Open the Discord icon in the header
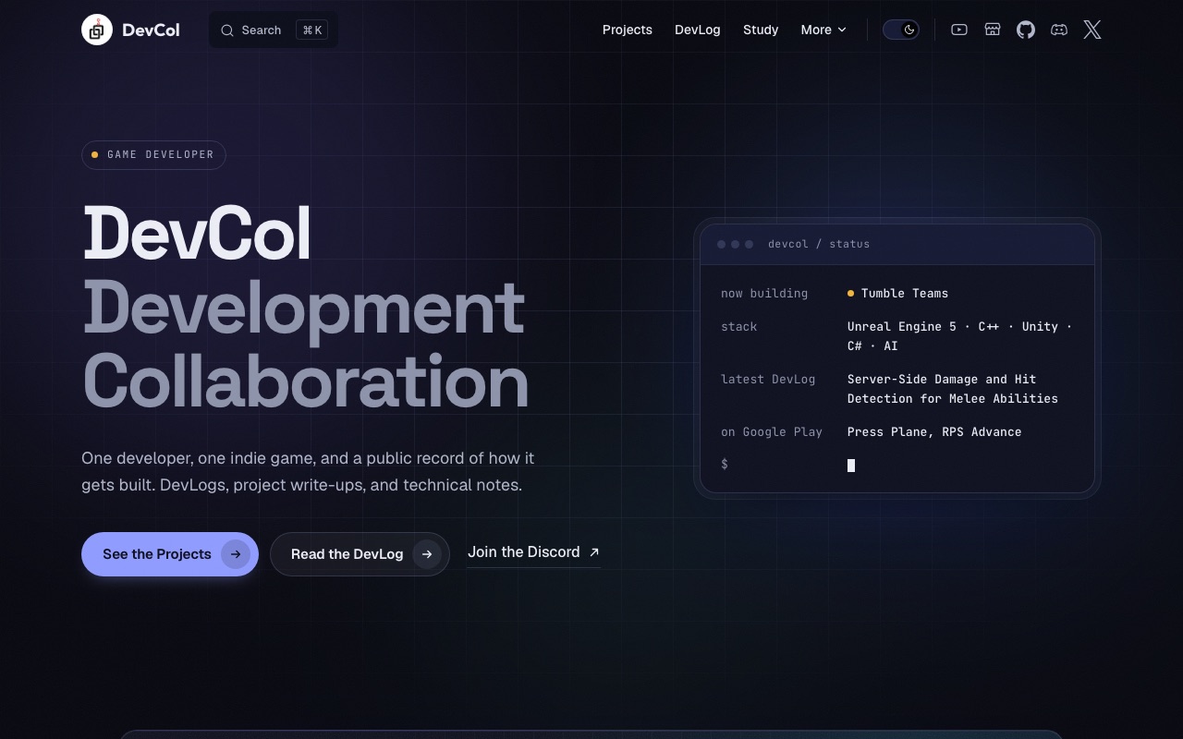 [x=1059, y=30]
